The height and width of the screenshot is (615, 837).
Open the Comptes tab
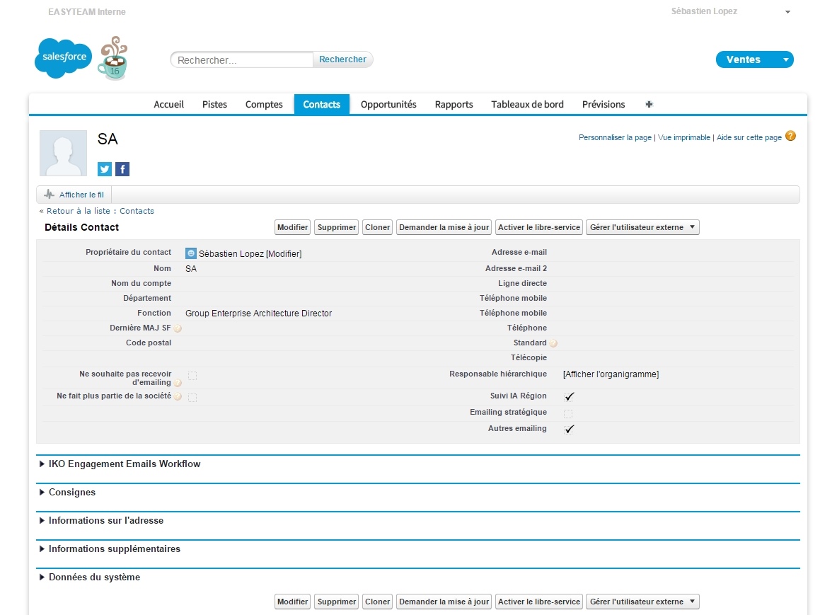[264, 105]
